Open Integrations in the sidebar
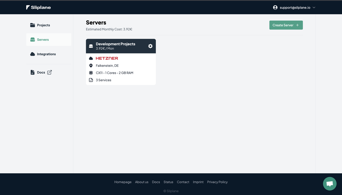 [x=49, y=54]
